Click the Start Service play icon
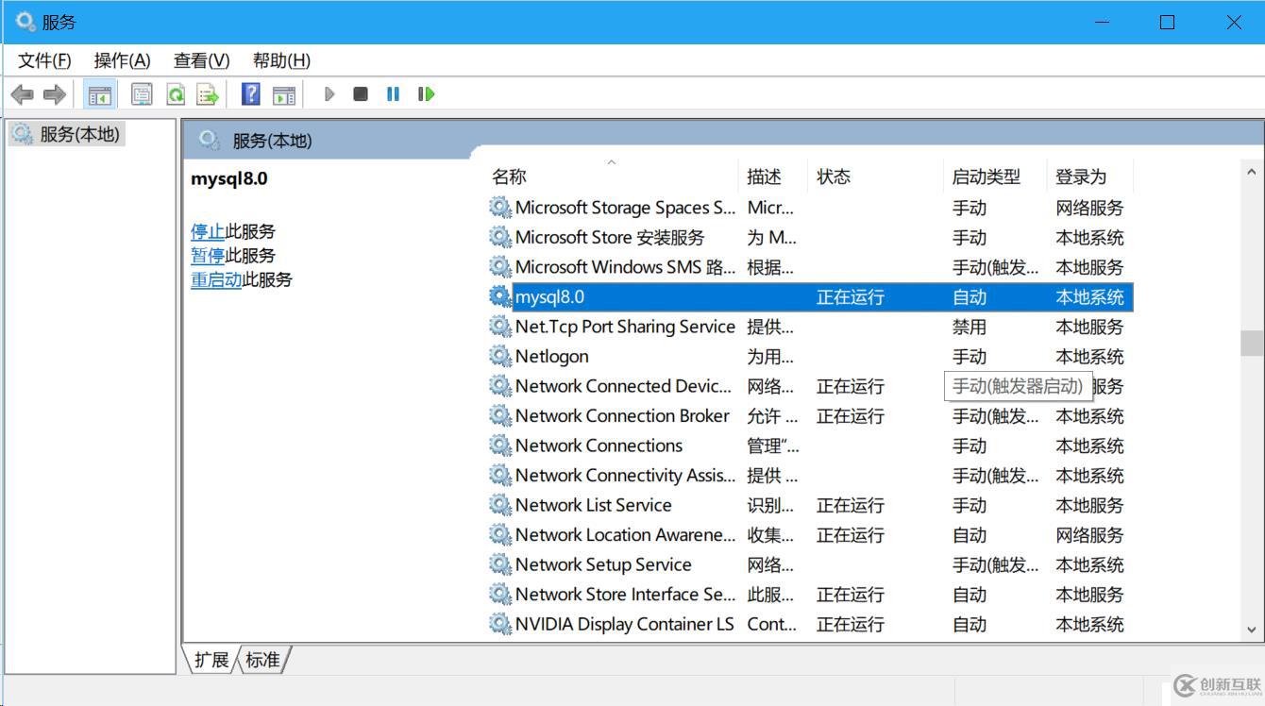1265x706 pixels. click(329, 94)
